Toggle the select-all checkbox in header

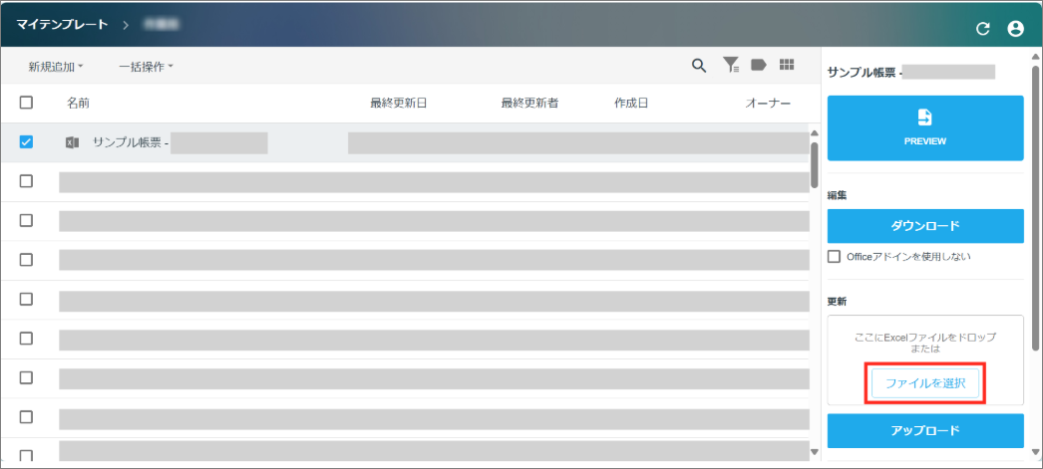pos(26,103)
